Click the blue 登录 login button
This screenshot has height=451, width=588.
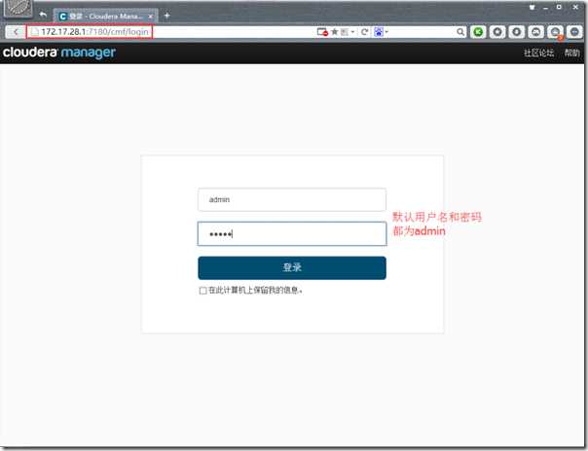point(292,268)
